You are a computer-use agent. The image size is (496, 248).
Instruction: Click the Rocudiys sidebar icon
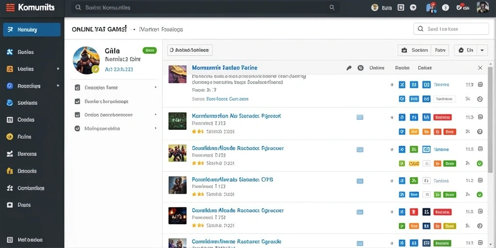pos(10,86)
